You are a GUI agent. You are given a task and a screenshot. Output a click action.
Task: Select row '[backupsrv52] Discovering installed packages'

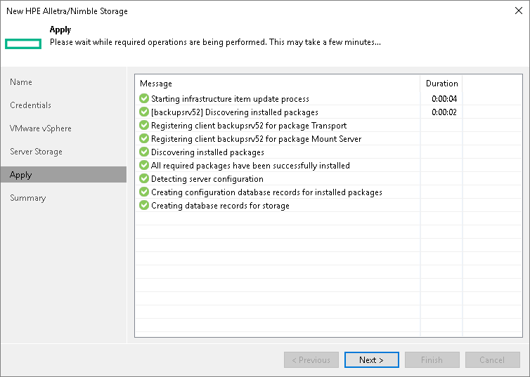click(328, 112)
